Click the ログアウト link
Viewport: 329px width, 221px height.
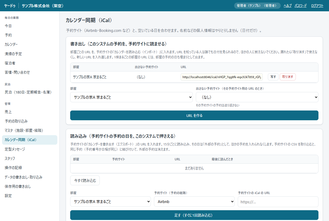pos(317,6)
